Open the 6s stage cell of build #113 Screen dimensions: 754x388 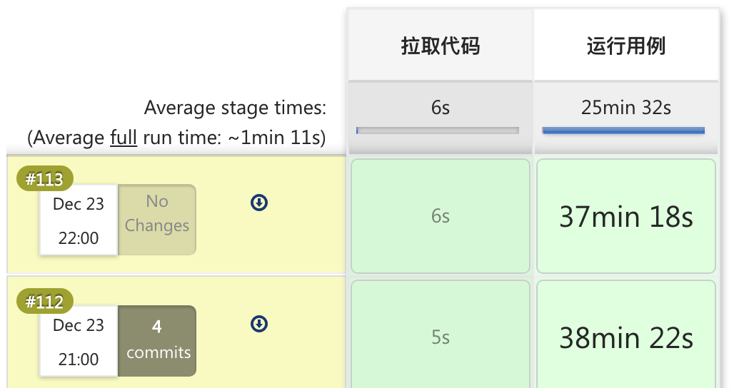pyautogui.click(x=440, y=216)
